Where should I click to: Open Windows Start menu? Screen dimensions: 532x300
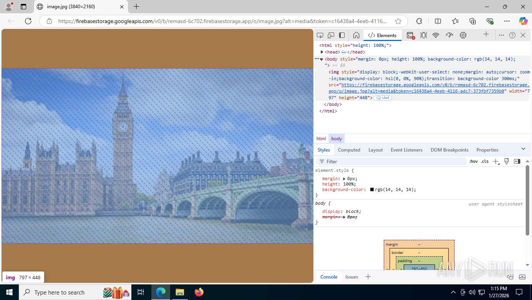(9, 292)
